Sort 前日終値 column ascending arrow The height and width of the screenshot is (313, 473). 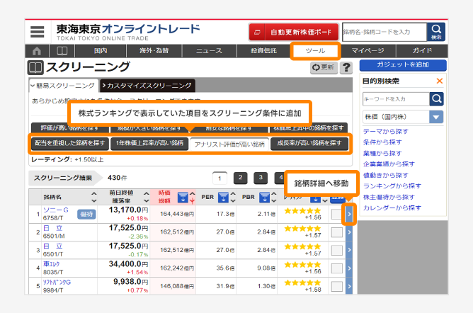pyautogui.click(x=147, y=193)
